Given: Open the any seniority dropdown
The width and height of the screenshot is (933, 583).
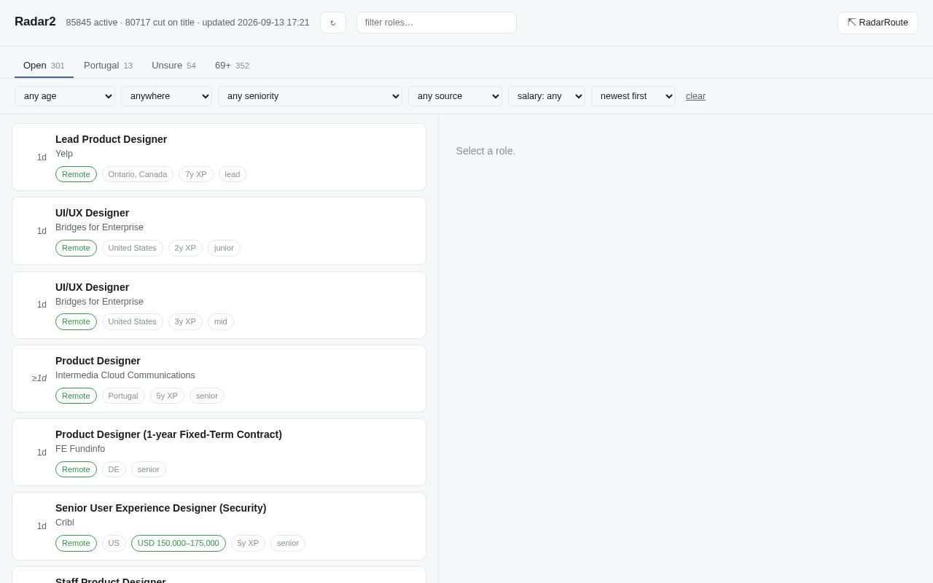Looking at the screenshot, I should 310,96.
